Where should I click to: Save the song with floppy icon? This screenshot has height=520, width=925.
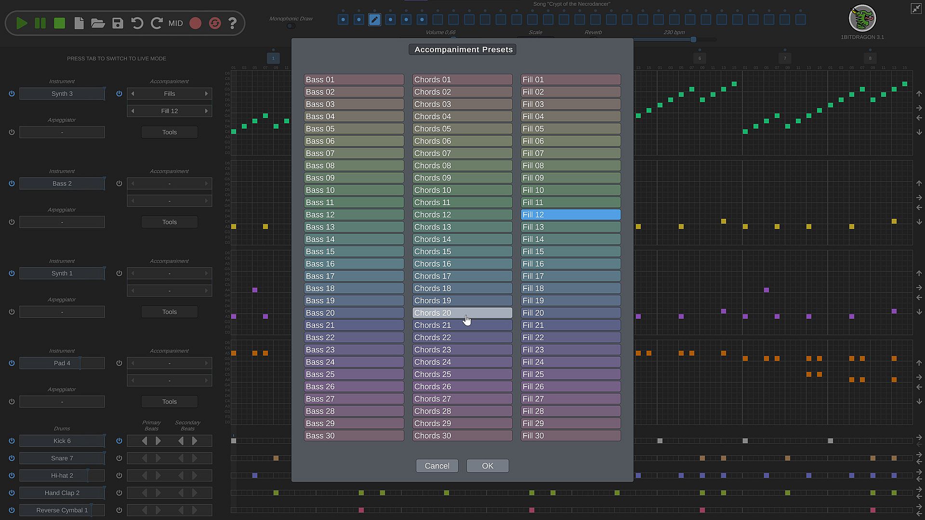(118, 23)
